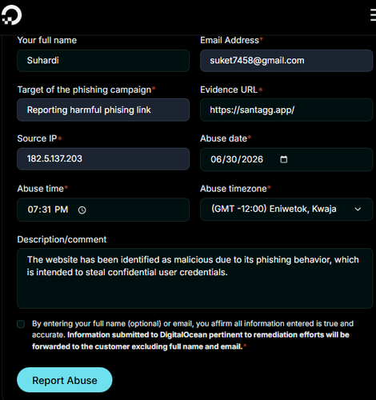Focus the Source IP field
376x400 pixels.
click(x=103, y=159)
